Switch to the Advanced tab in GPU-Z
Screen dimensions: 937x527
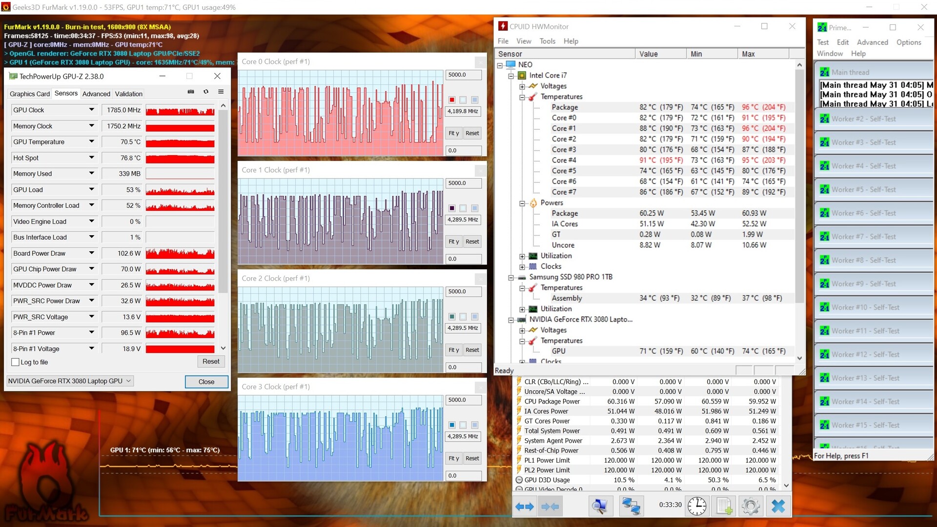click(96, 94)
